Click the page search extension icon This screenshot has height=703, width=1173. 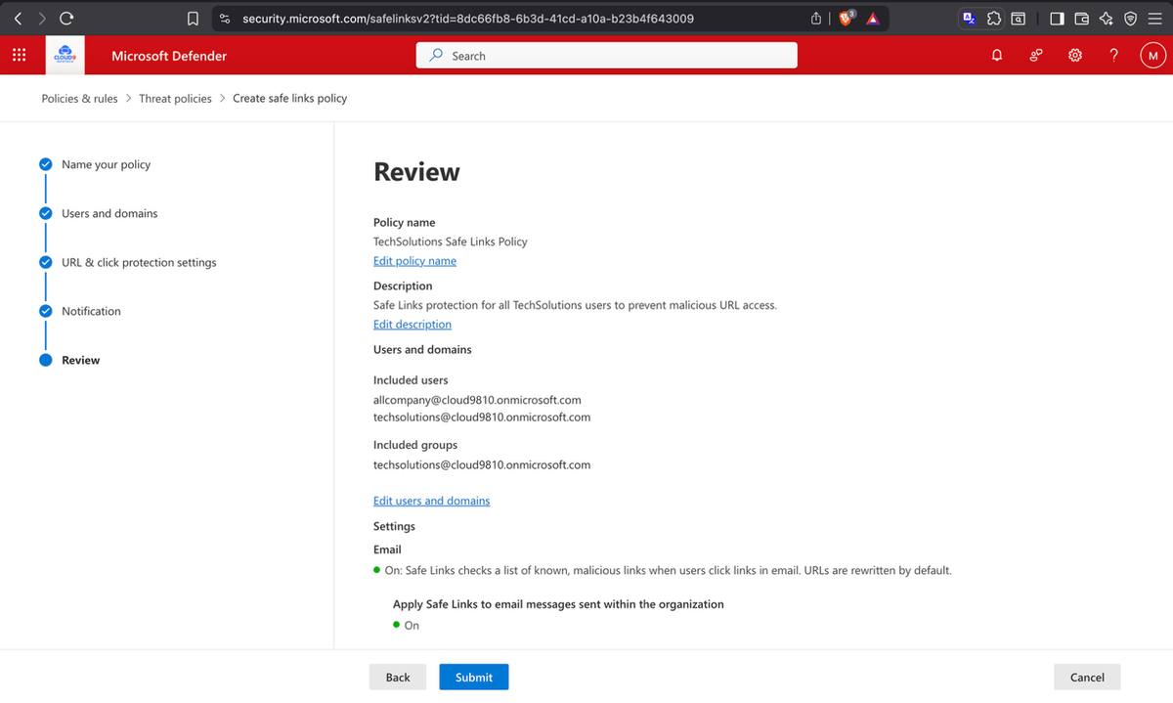pyautogui.click(x=1019, y=18)
